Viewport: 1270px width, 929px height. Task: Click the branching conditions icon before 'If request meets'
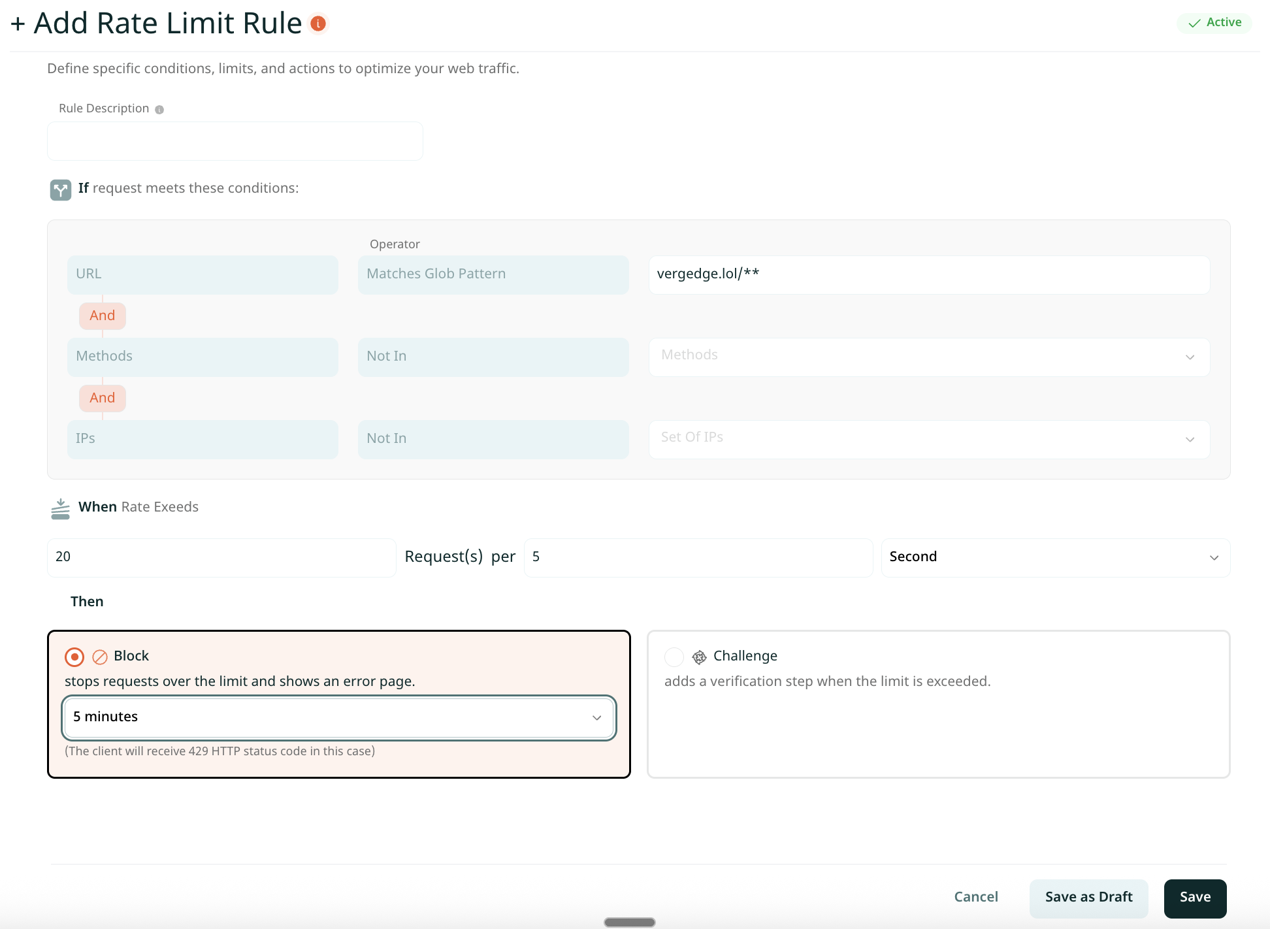point(60,189)
